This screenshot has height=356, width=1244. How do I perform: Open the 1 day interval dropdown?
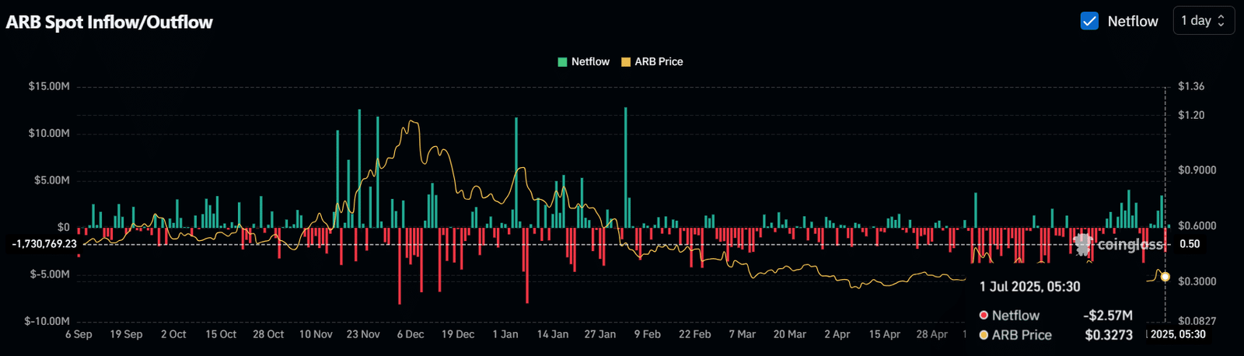1204,21
